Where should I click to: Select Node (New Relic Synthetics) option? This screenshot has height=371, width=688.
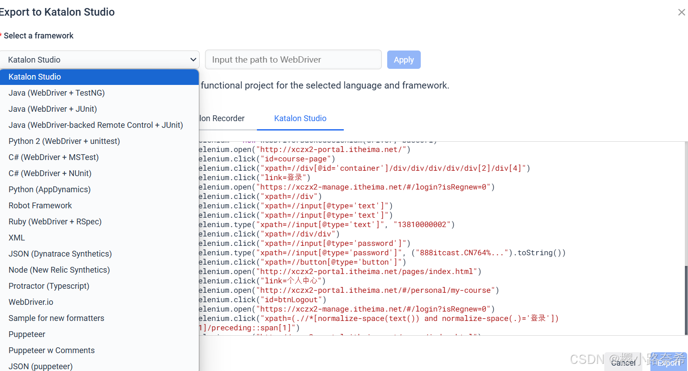tap(99, 270)
